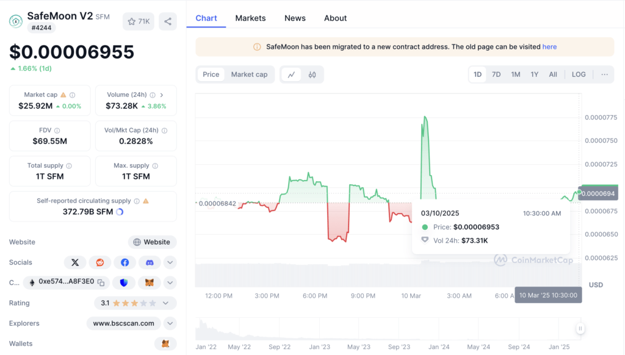
Task: Click the circulating supply progress ring icon
Action: (x=120, y=212)
